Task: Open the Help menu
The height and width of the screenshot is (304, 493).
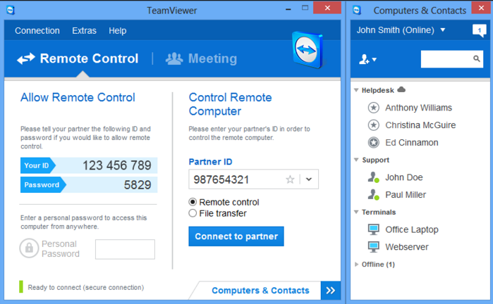Action: [118, 31]
